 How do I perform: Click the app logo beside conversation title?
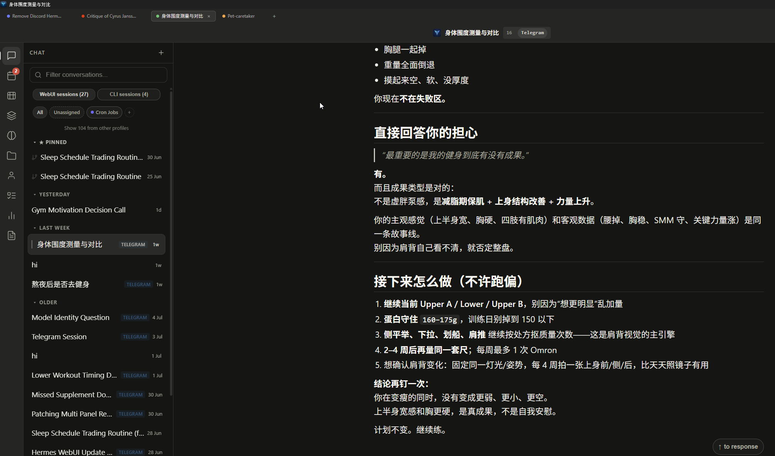[x=437, y=33]
